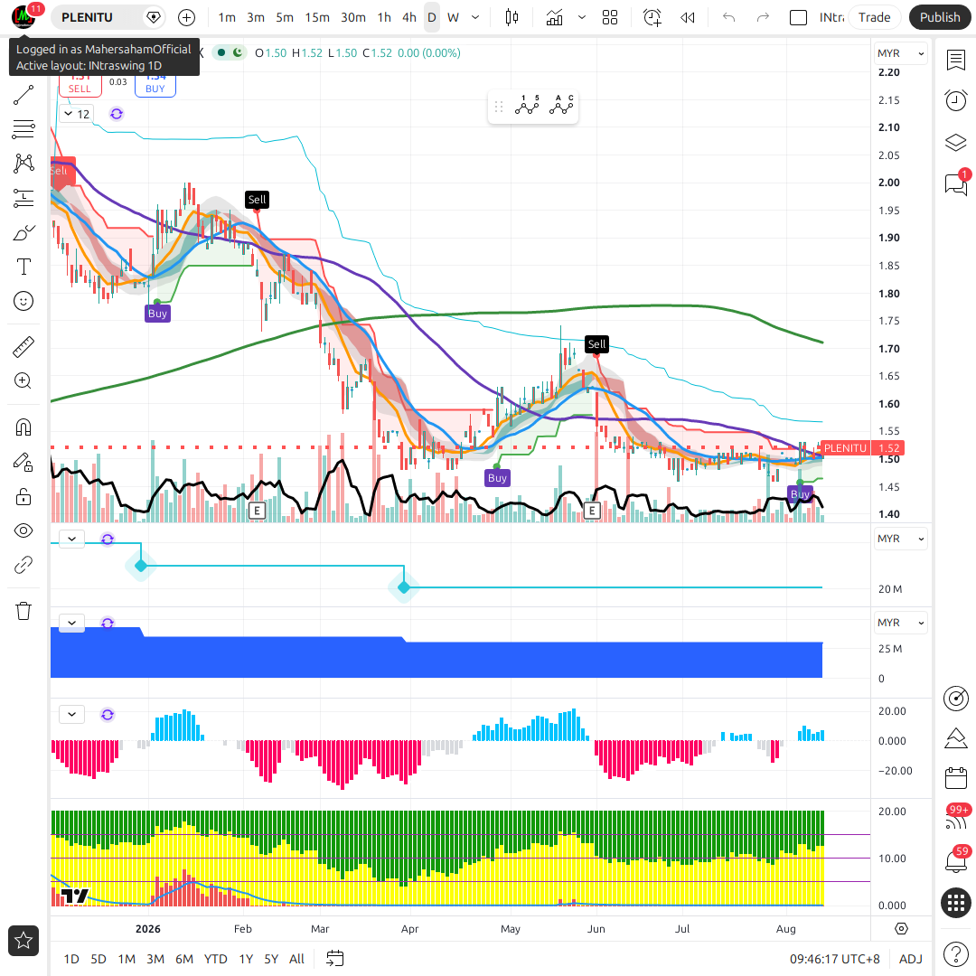Click the Trade button
976x976 pixels.
click(x=874, y=17)
